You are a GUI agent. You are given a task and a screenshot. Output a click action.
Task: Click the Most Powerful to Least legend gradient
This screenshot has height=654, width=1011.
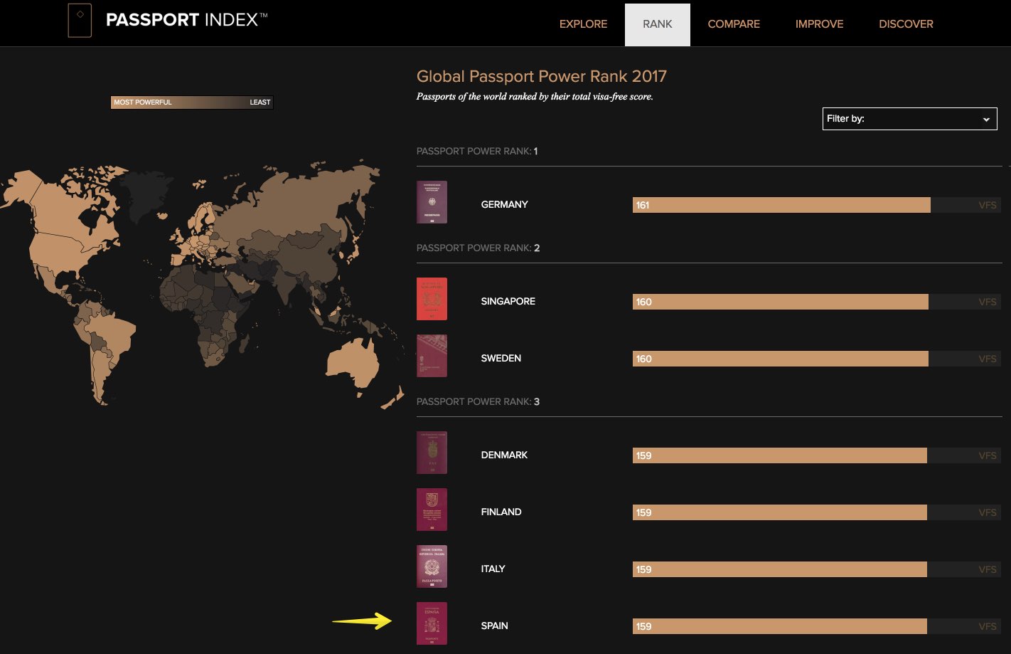point(192,102)
